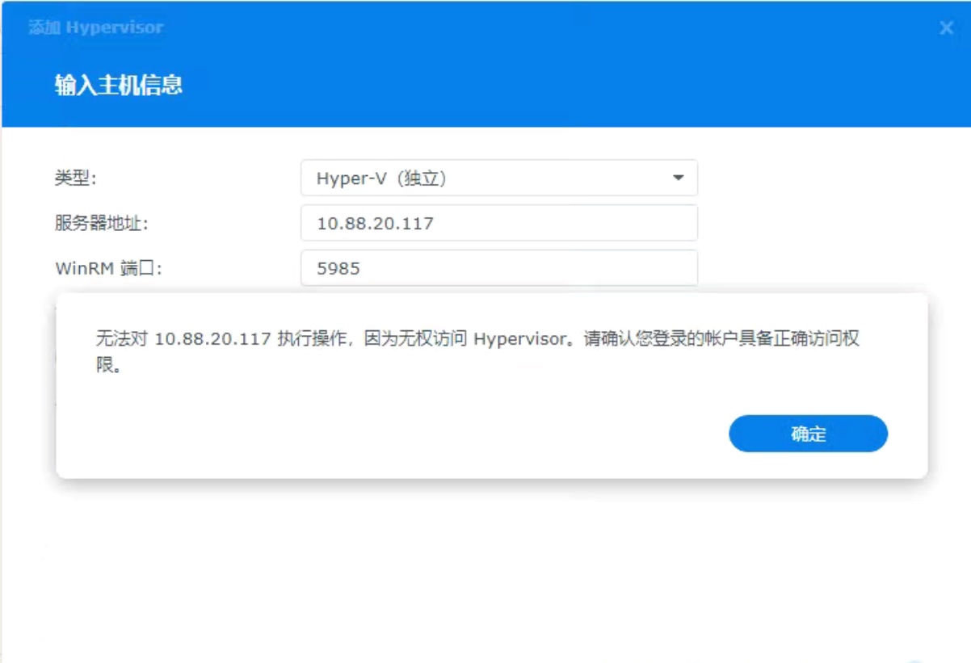
Task: Close the 添加 Hypervisor dialog
Action: [946, 28]
